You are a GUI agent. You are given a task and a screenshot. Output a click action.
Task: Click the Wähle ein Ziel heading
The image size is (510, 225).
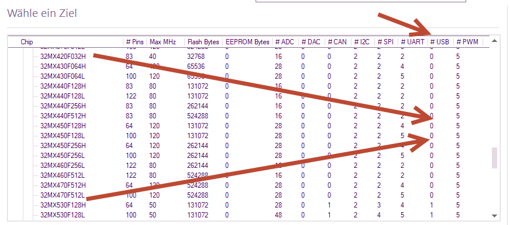click(42, 13)
